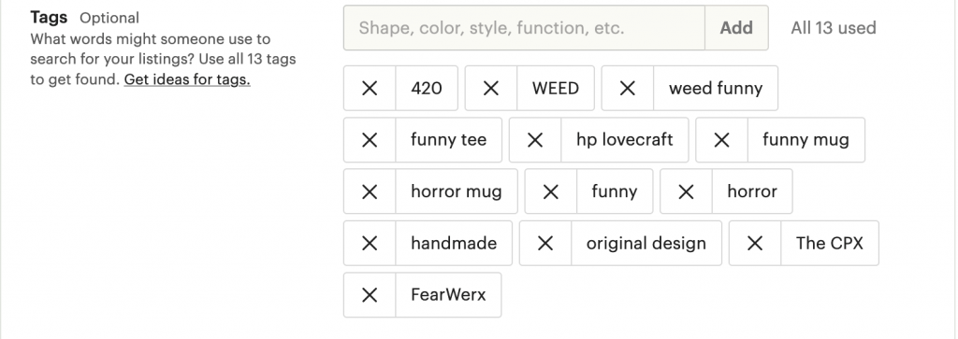
Task: Delete the plain horror tag
Action: 686,192
